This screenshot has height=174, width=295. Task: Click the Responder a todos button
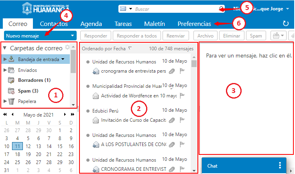coord(137,36)
